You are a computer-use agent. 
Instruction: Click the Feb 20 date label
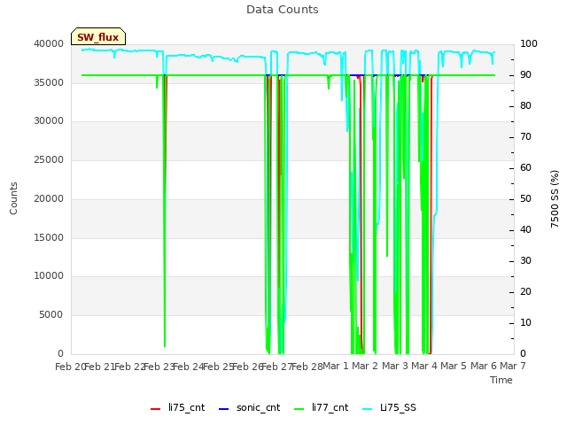70,367
